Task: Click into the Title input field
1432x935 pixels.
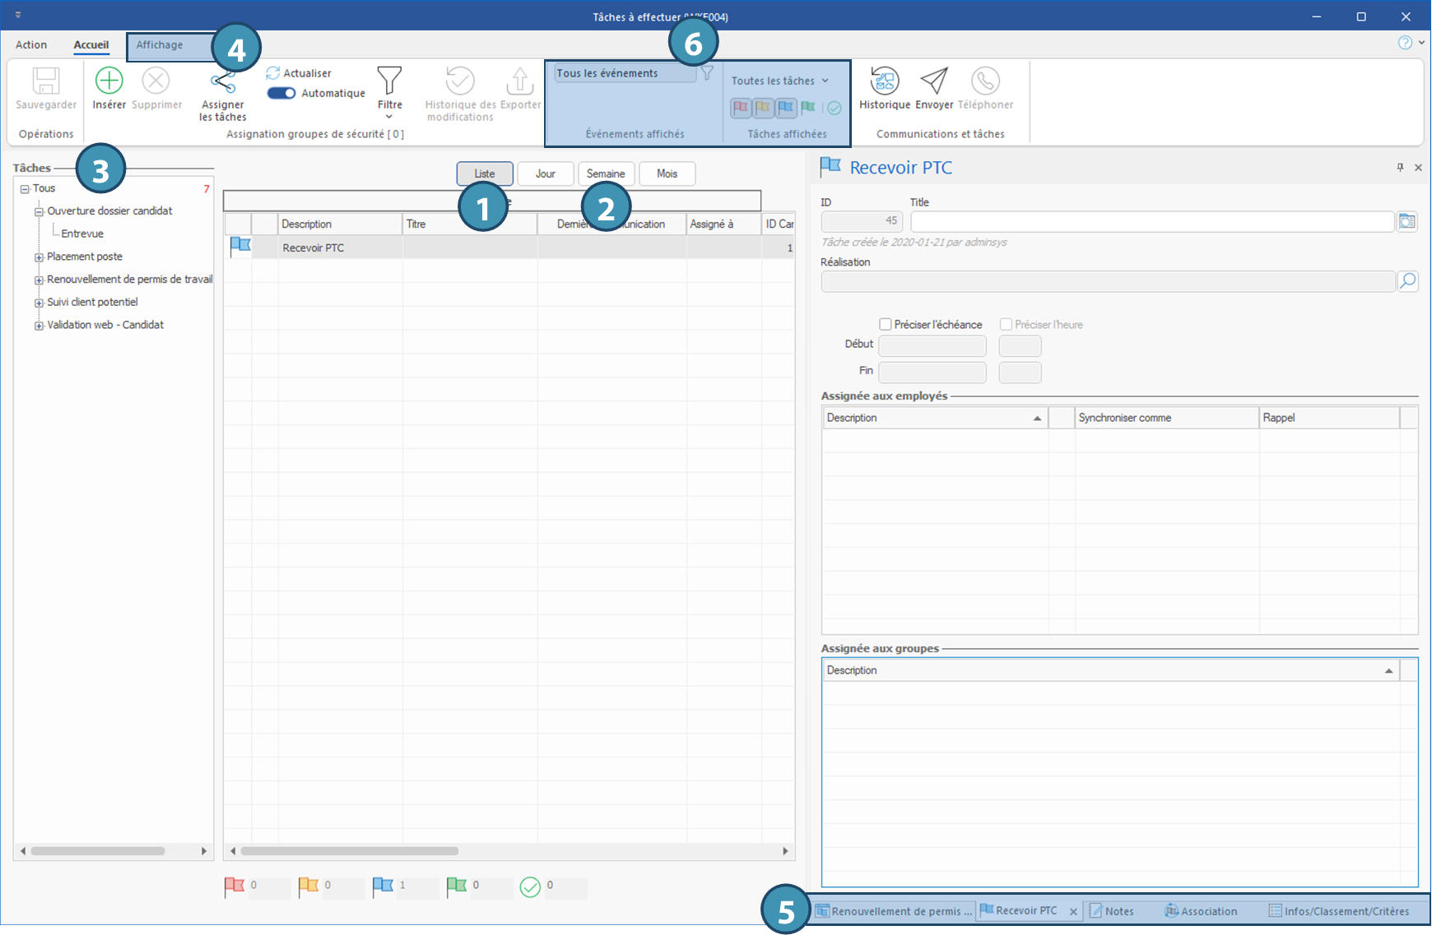Action: tap(1151, 222)
